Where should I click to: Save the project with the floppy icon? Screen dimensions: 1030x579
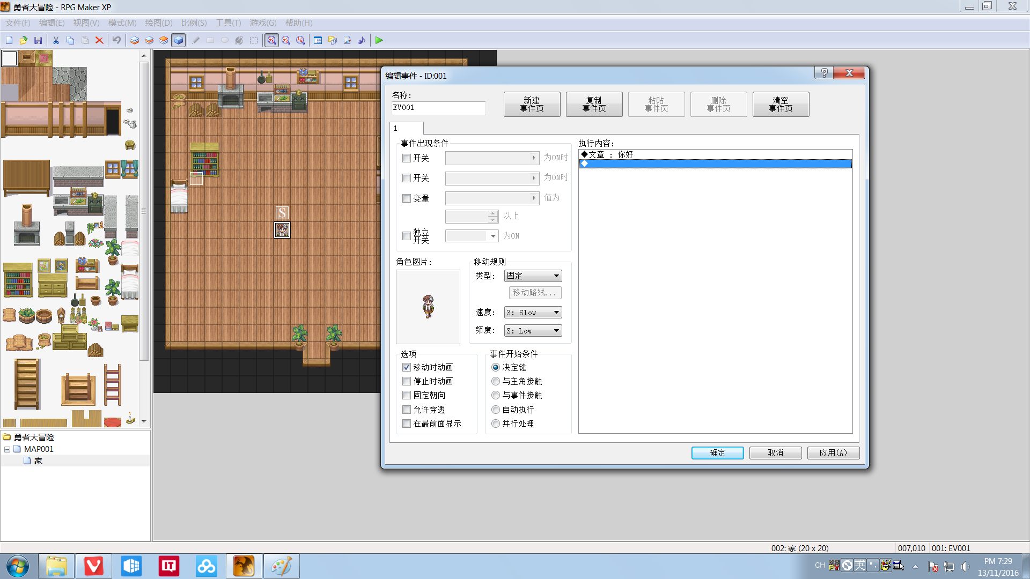coord(38,40)
